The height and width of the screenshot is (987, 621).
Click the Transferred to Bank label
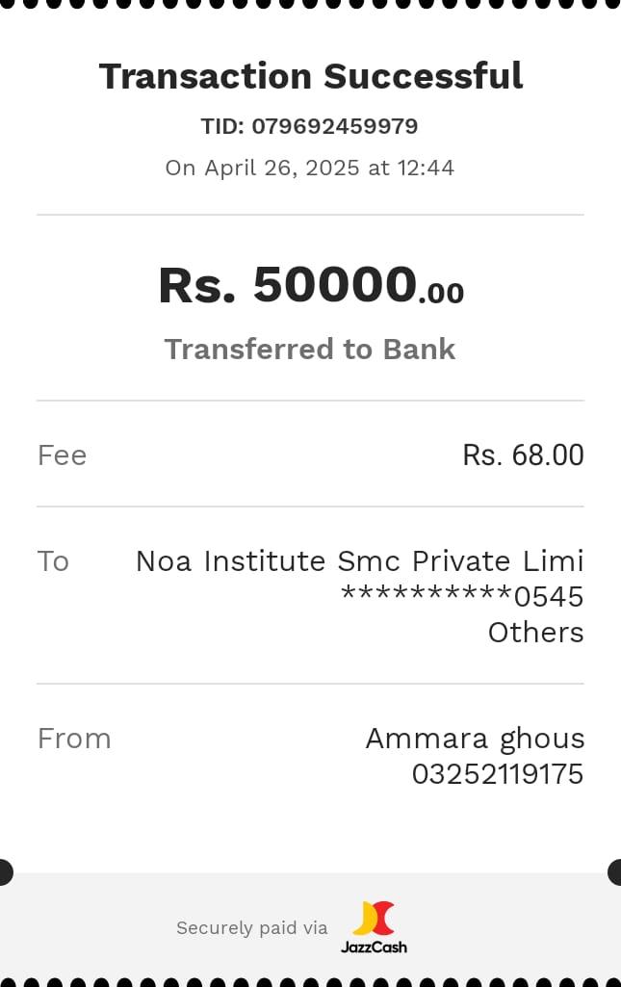(310, 349)
